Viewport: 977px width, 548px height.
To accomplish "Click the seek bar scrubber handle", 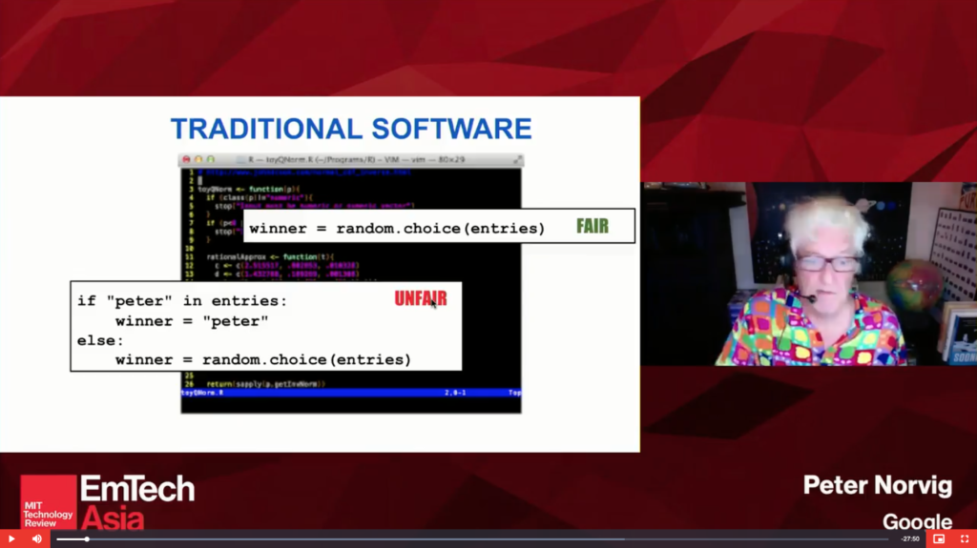I will pos(87,539).
